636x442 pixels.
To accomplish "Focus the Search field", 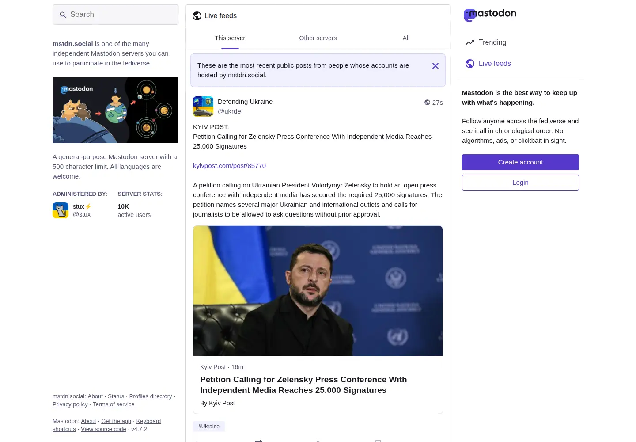I will click(x=116, y=15).
